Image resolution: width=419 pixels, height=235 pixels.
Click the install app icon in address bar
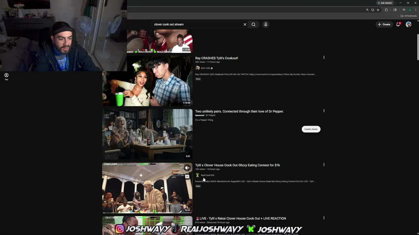373,10
